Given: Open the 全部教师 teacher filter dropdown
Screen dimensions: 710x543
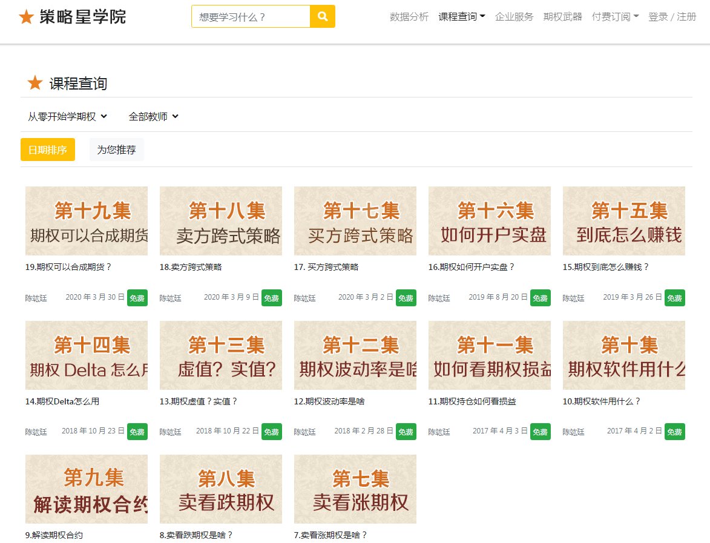Looking at the screenshot, I should [151, 116].
